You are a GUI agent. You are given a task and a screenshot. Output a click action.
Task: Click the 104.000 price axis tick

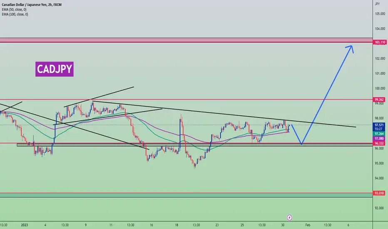(x=380, y=29)
